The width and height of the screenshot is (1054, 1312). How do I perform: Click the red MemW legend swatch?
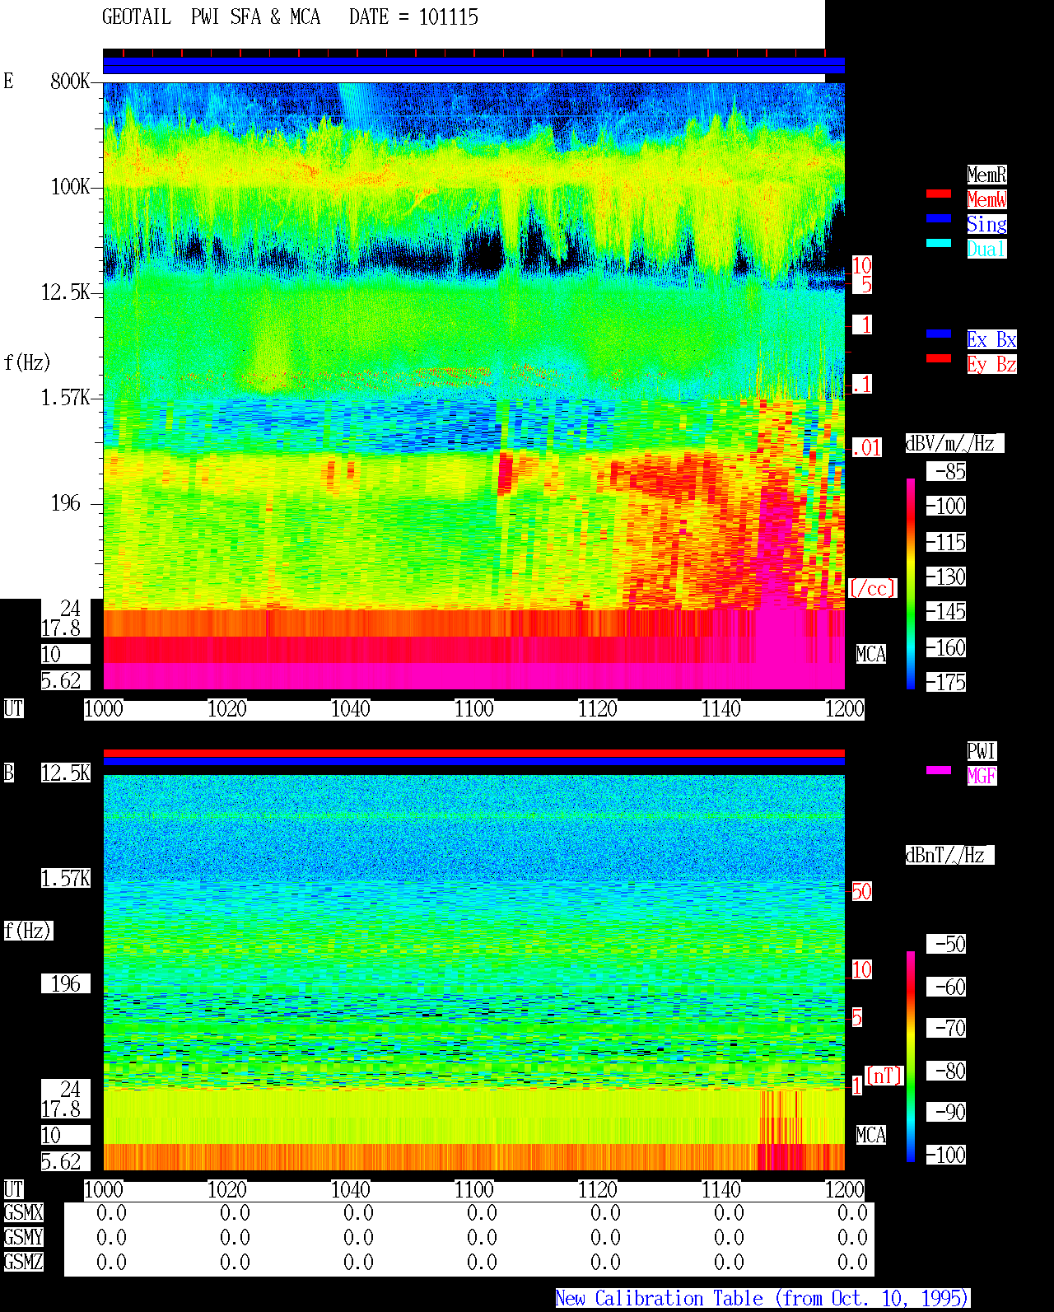939,194
